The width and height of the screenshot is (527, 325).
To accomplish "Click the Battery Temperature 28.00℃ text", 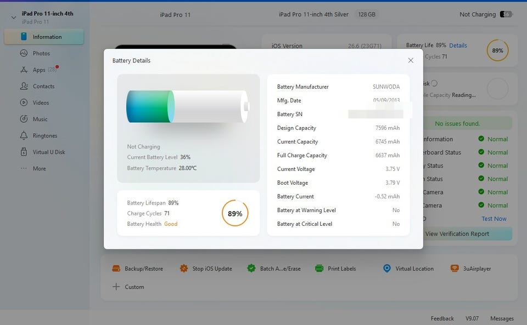I will 161,168.
